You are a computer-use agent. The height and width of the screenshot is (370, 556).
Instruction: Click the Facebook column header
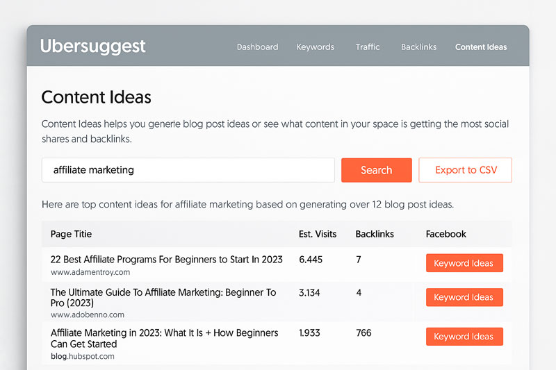tap(445, 234)
